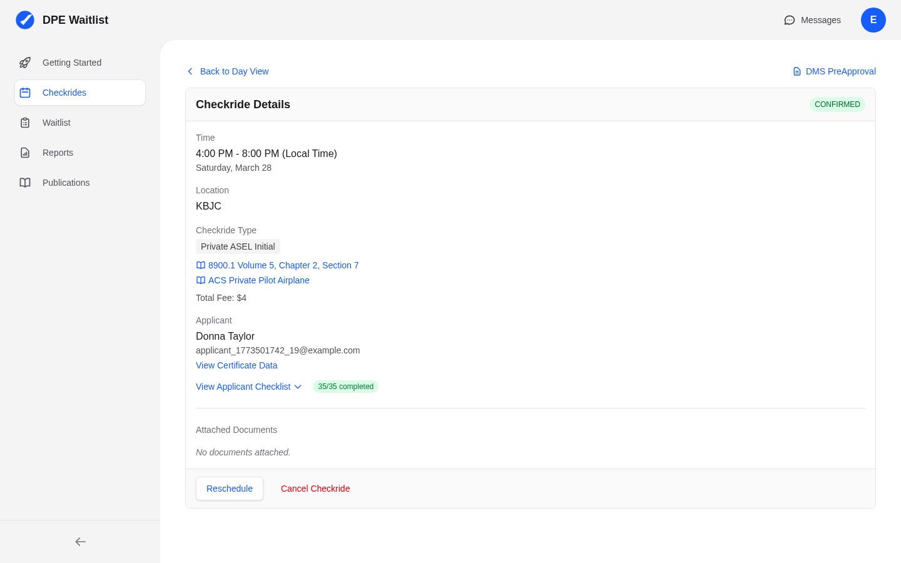Open Reports via the bar chart icon
The height and width of the screenshot is (563, 901).
(x=24, y=153)
